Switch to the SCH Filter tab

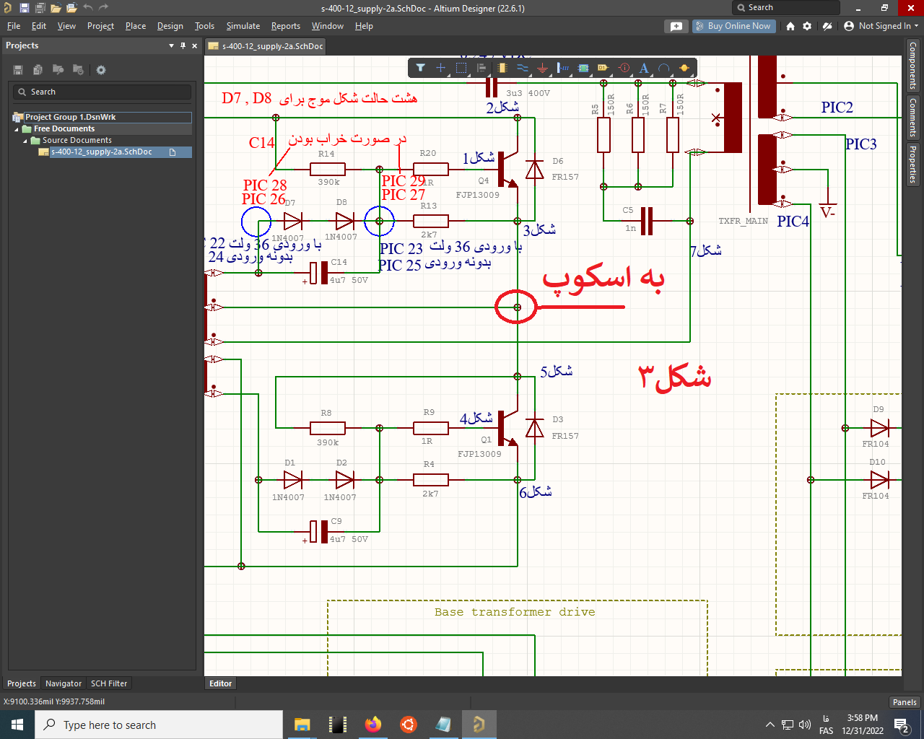click(x=109, y=683)
